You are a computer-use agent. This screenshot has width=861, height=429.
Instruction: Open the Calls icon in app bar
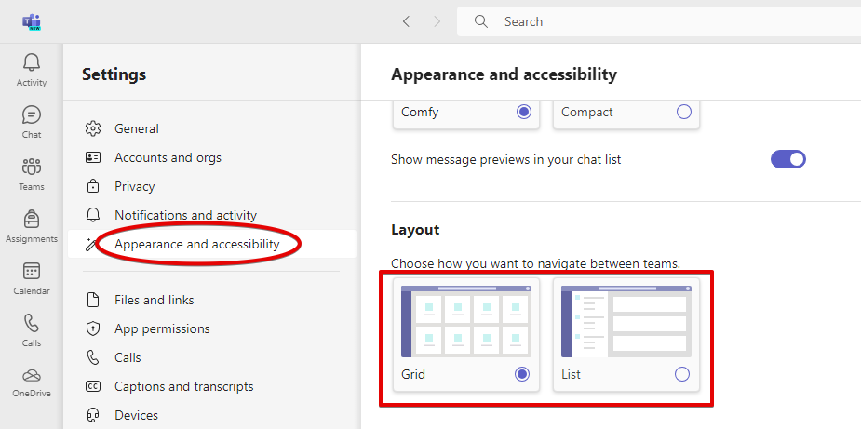pos(32,329)
